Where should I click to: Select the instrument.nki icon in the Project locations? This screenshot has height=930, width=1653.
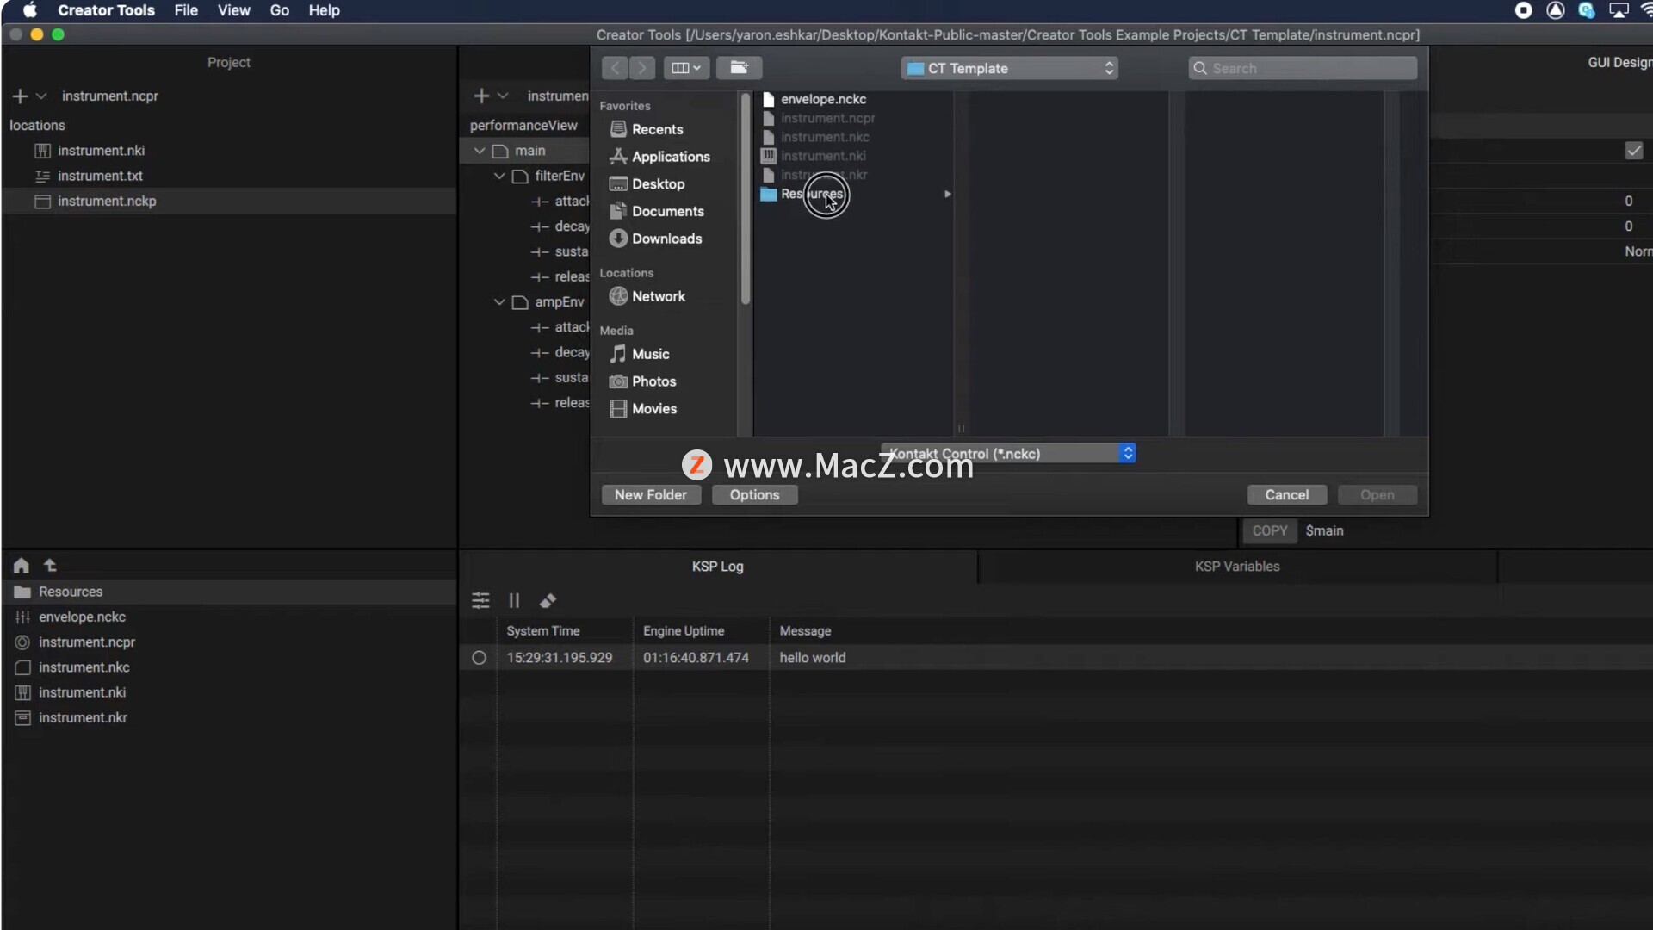pos(42,151)
